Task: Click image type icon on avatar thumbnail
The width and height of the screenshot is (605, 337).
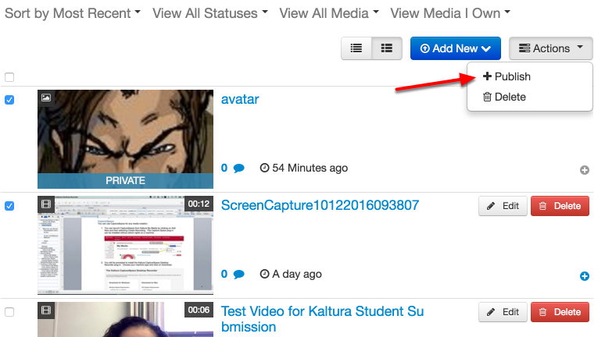Action: [x=46, y=98]
